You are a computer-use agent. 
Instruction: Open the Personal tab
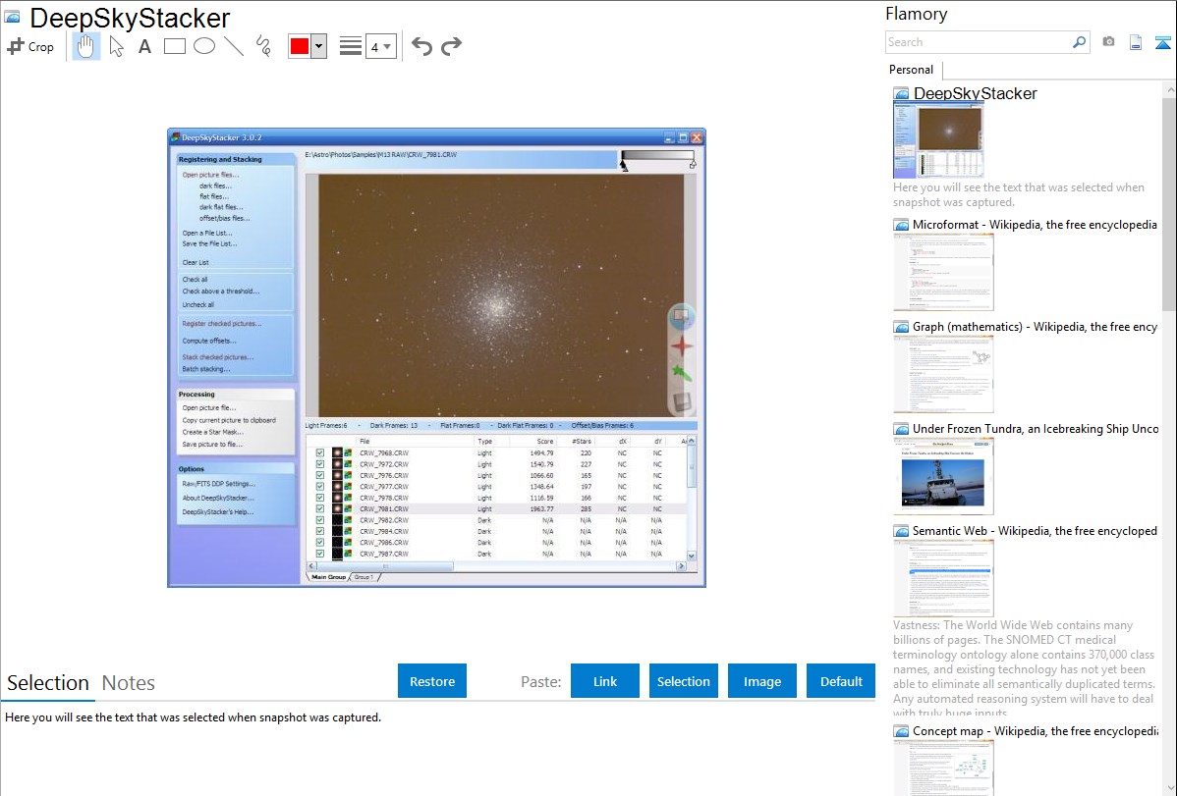[912, 69]
